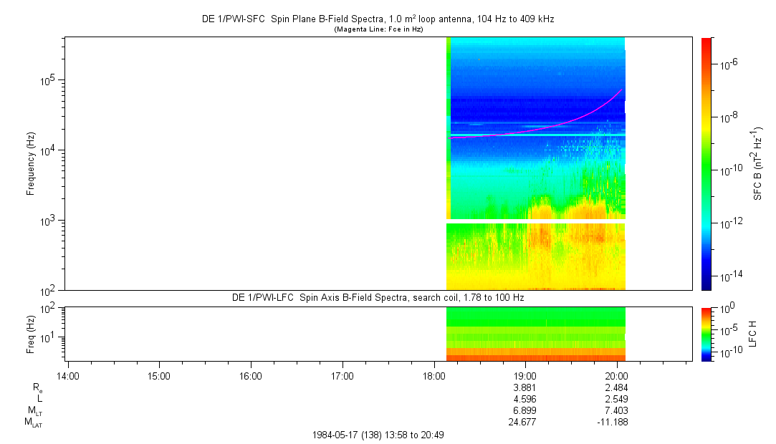The image size is (776, 444).
Task: Click the DE 1/PWI-LFC panel title
Action: coord(378,297)
